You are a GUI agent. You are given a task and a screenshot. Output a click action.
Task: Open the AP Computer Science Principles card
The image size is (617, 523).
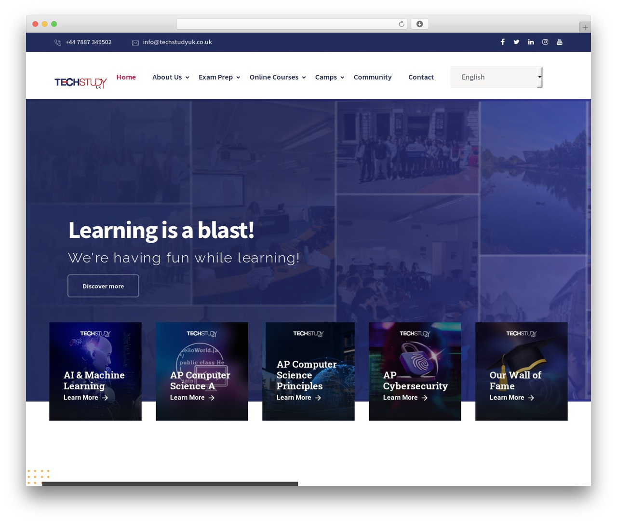click(308, 372)
